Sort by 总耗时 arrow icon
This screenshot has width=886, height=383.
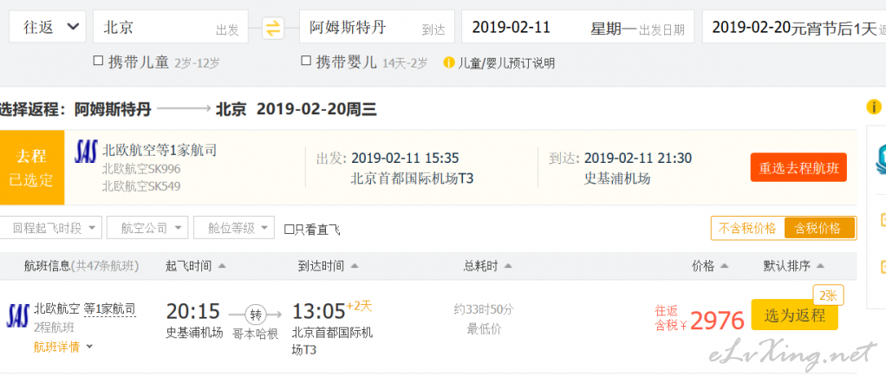click(x=508, y=266)
